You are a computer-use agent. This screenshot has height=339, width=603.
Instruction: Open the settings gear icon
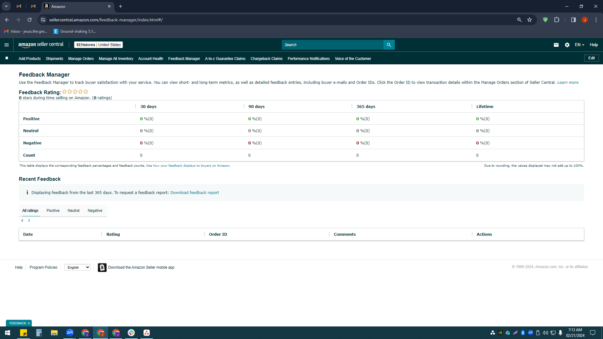567,45
